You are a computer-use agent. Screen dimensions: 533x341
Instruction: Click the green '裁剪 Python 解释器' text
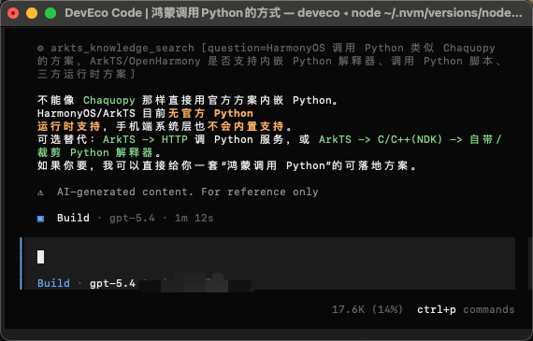coord(95,153)
